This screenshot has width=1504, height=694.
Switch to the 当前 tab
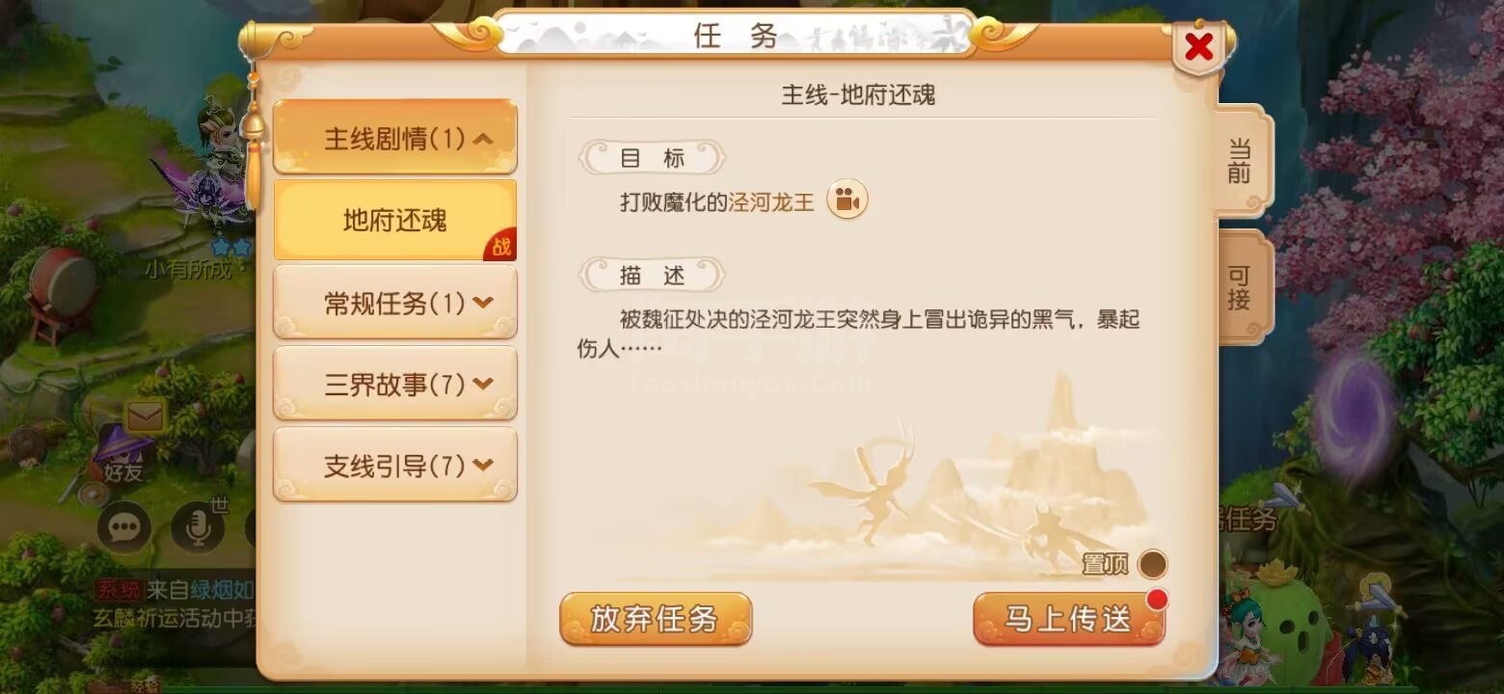1242,161
